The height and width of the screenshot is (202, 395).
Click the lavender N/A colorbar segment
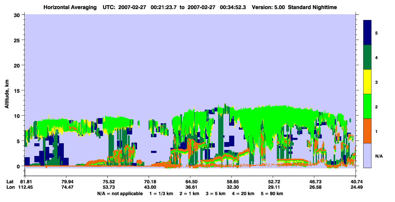367,155
